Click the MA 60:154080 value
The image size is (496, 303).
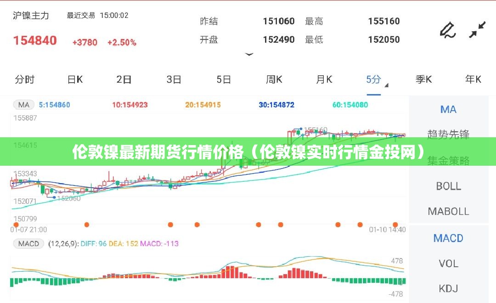pos(350,105)
